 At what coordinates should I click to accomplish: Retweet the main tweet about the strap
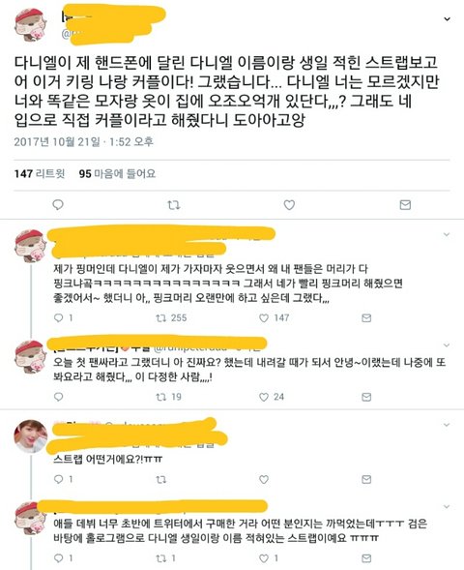pos(174,205)
